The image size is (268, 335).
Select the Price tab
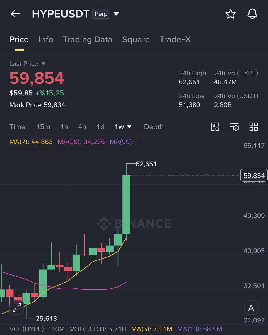[x=19, y=40]
